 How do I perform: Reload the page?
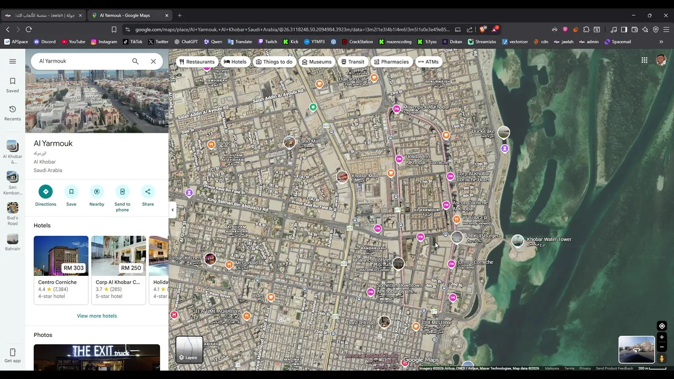pos(28,29)
